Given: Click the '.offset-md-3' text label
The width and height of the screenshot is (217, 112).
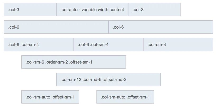Looking at the screenshot, I should pyautogui.click(x=115, y=80).
